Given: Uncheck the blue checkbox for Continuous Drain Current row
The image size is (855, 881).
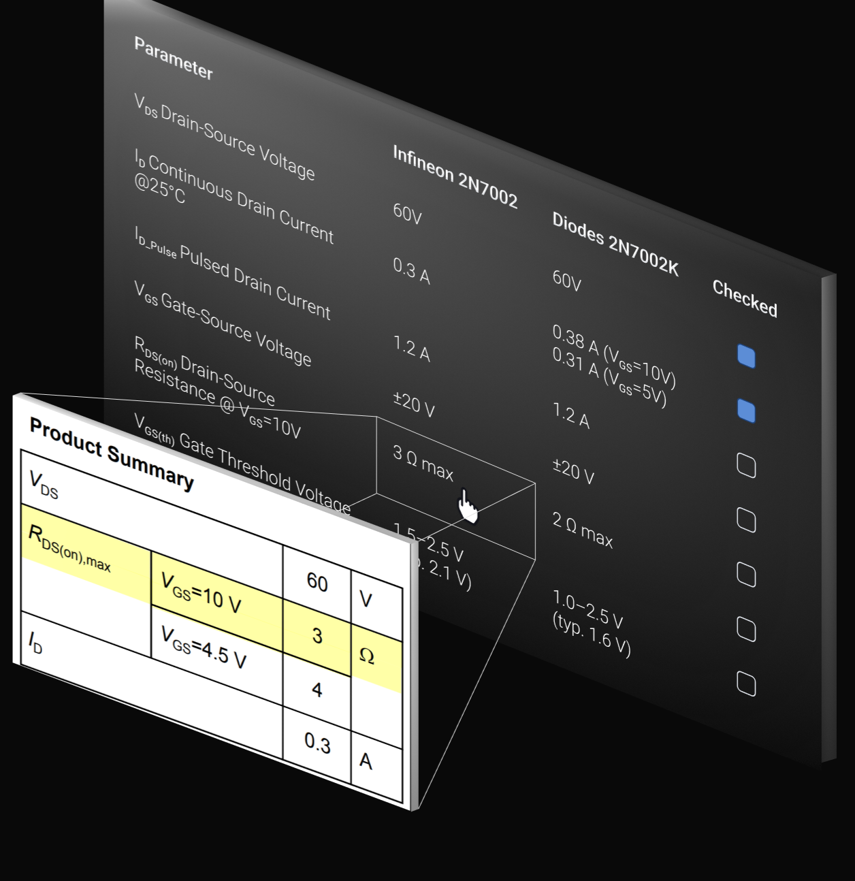Looking at the screenshot, I should coord(746,411).
